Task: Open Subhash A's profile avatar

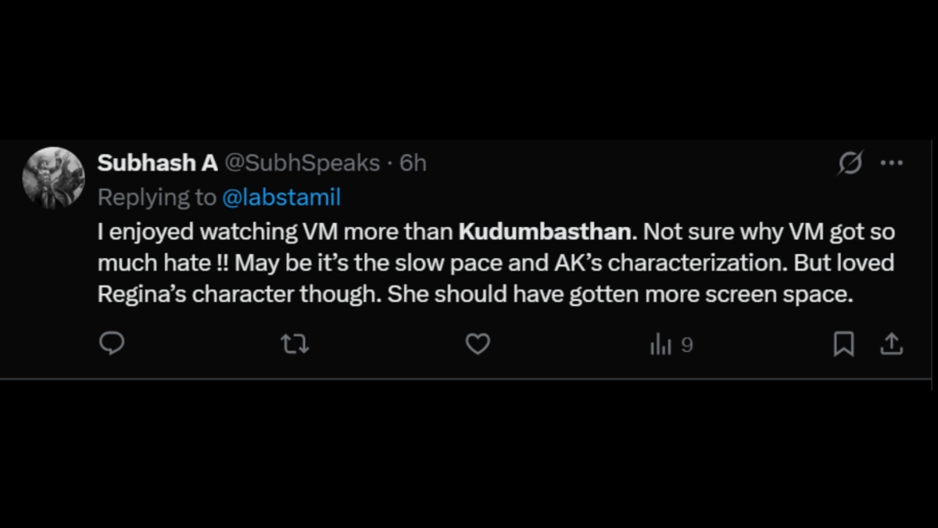Action: pyautogui.click(x=53, y=178)
